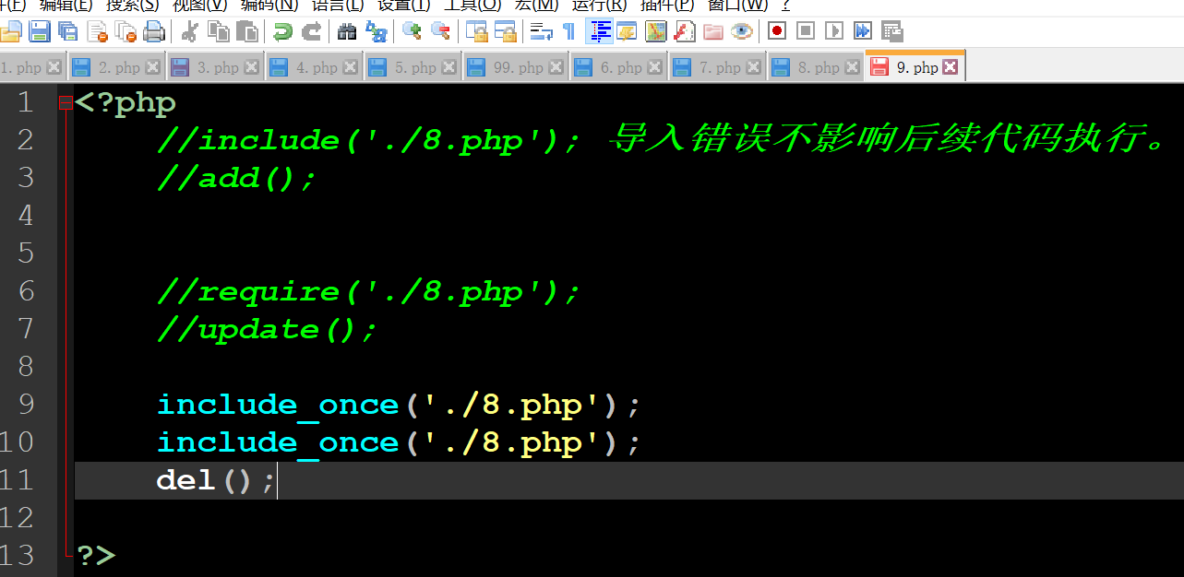Zoom in using the magnifier plus icon
1184x577 pixels.
[x=410, y=30]
